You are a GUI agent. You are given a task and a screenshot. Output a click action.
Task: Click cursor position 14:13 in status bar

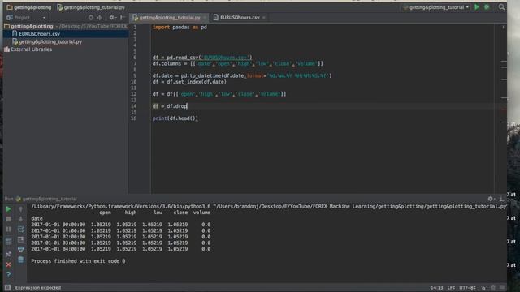[437, 287]
